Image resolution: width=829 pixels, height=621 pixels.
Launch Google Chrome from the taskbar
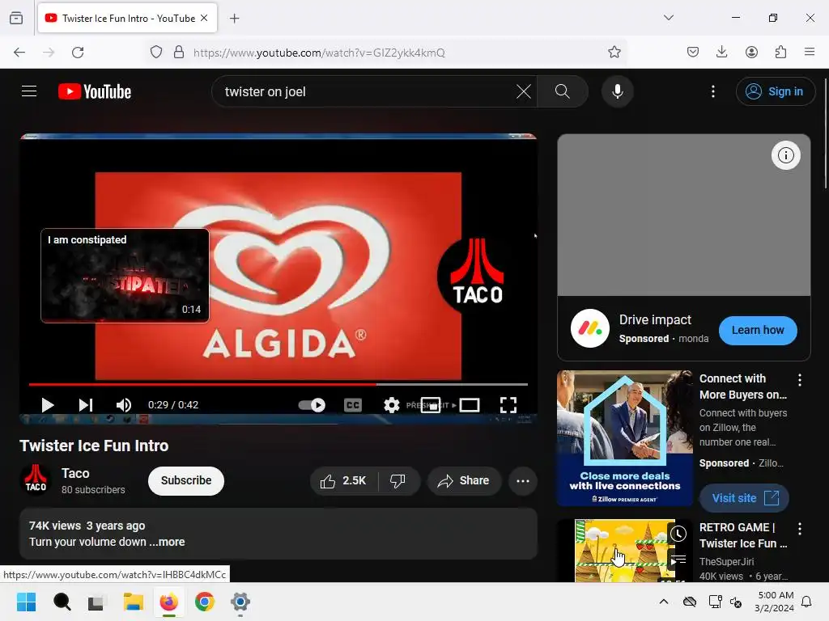coord(205,602)
